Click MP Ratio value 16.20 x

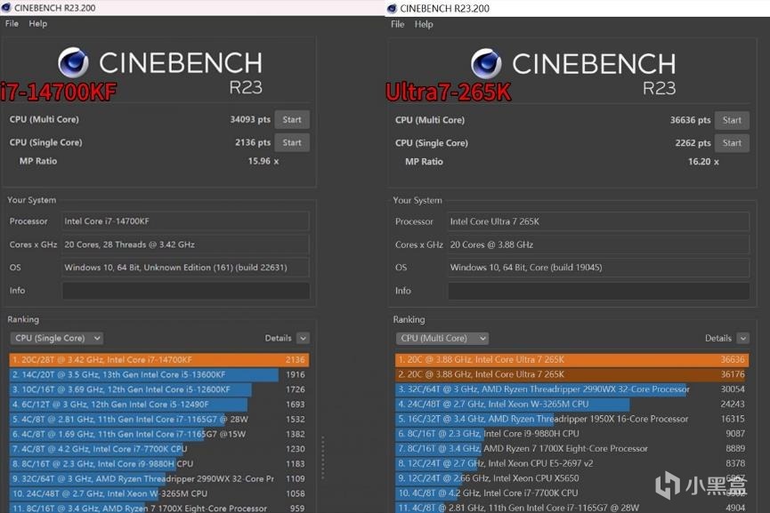click(703, 161)
